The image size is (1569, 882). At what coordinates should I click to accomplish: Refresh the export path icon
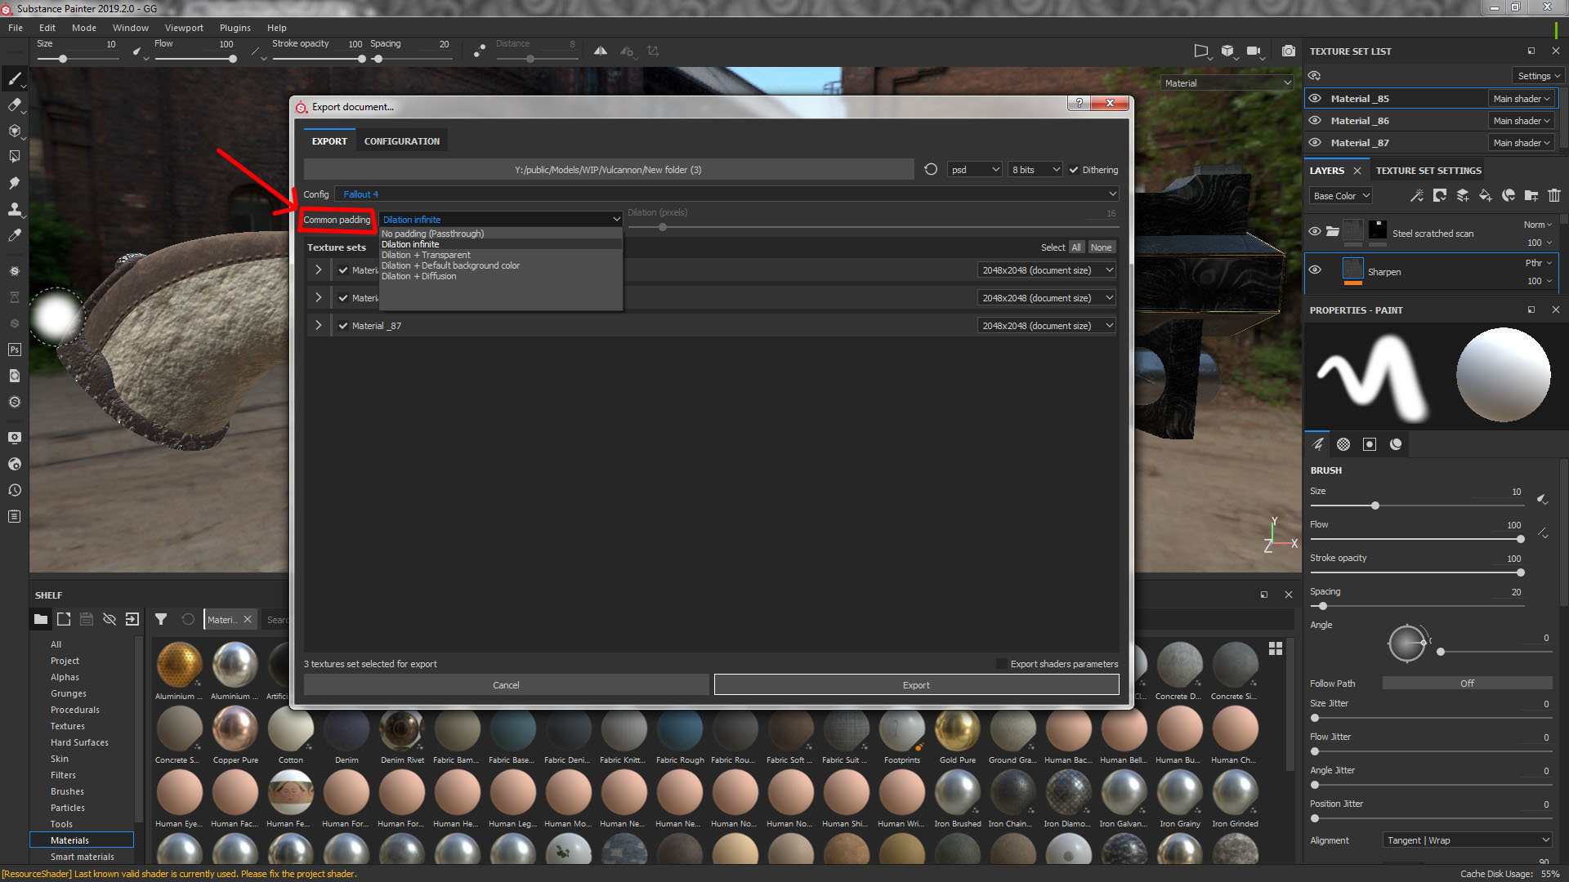(x=931, y=170)
